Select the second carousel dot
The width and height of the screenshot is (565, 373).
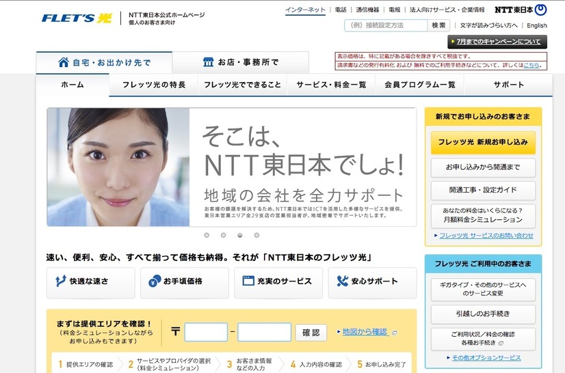(224, 235)
